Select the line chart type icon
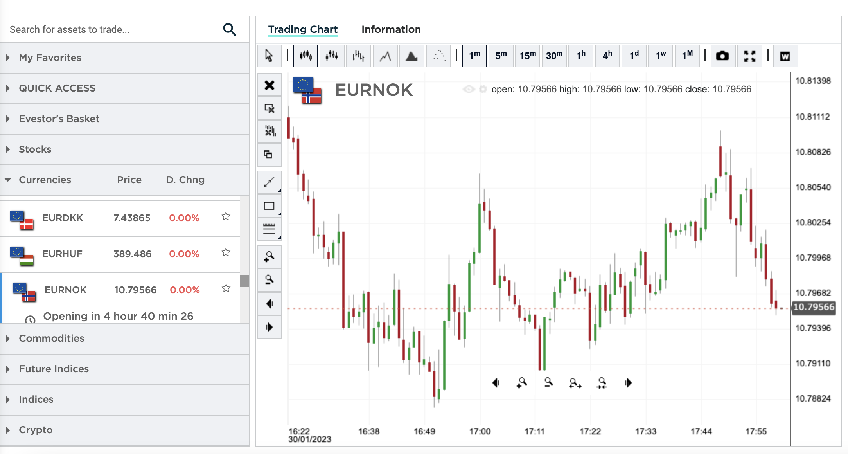The height and width of the screenshot is (454, 848). point(385,56)
